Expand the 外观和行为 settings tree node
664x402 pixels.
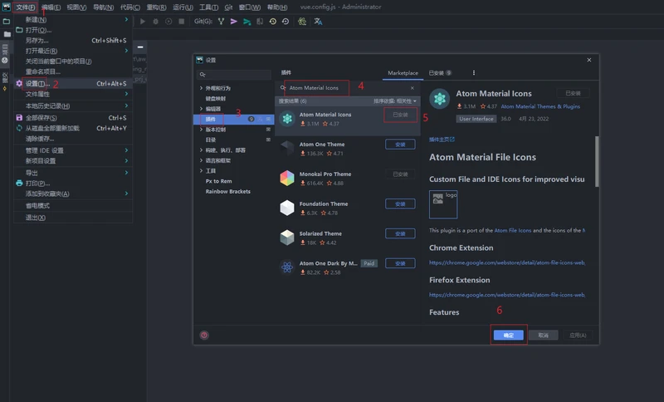click(201, 88)
